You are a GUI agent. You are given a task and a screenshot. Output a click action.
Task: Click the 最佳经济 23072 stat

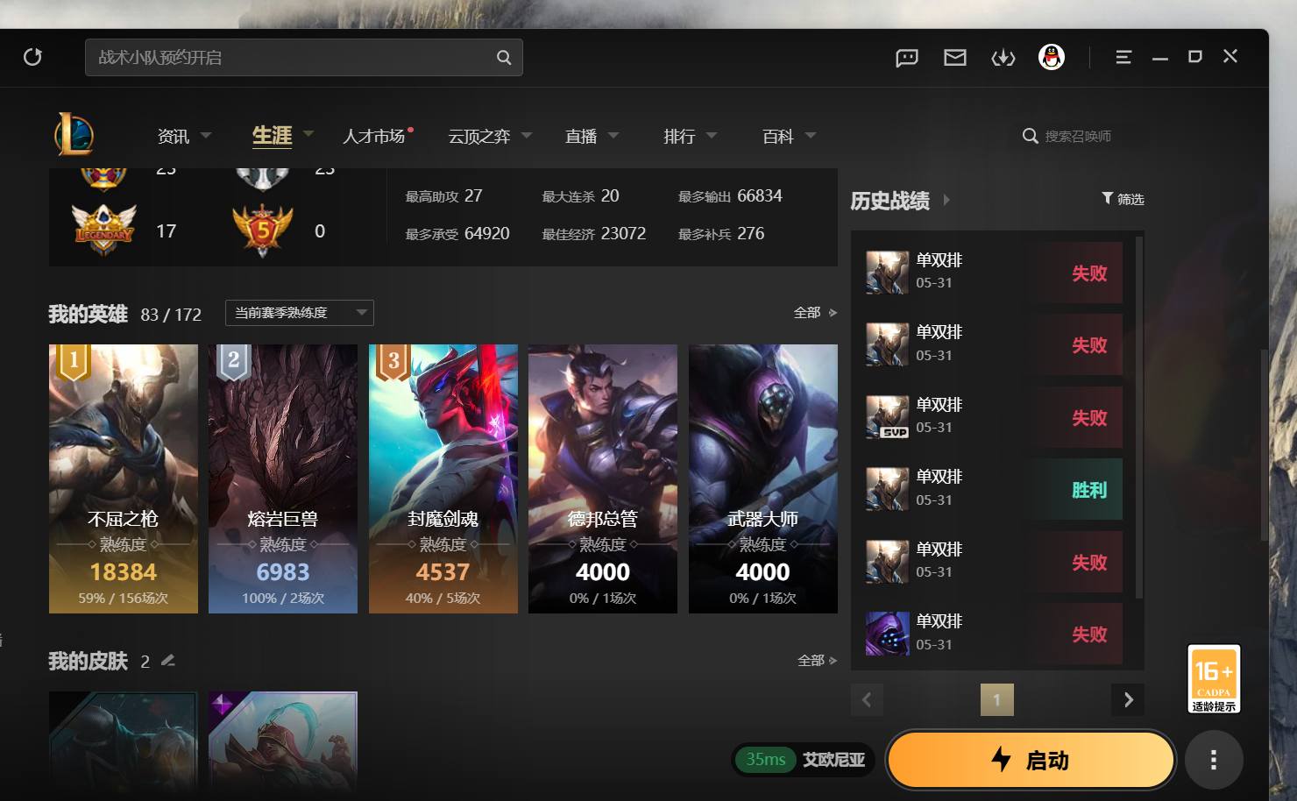593,234
